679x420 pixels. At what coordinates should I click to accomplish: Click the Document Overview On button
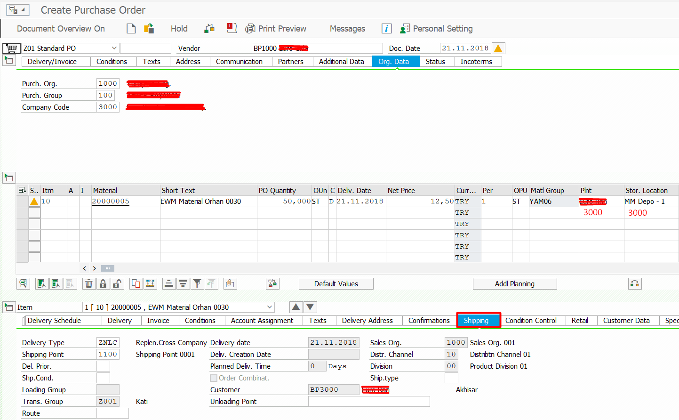(x=61, y=29)
